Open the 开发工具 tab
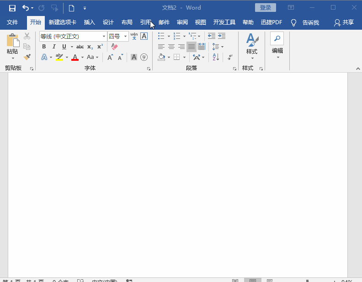The width and height of the screenshot is (362, 282). (x=224, y=22)
